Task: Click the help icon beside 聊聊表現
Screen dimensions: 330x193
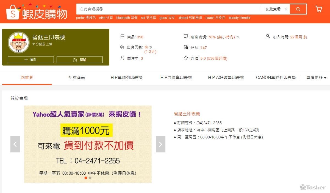Action: (237, 37)
